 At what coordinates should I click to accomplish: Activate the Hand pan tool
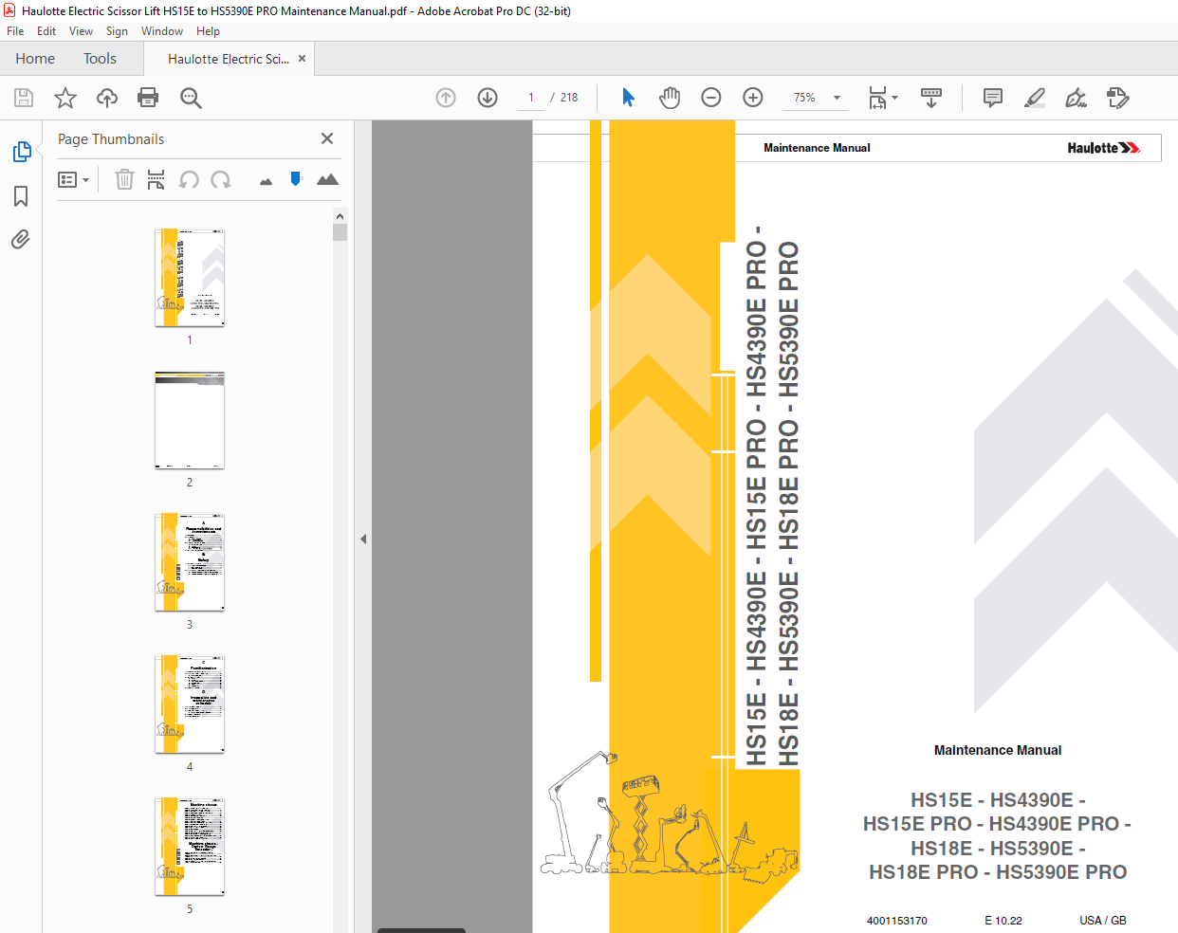click(670, 98)
